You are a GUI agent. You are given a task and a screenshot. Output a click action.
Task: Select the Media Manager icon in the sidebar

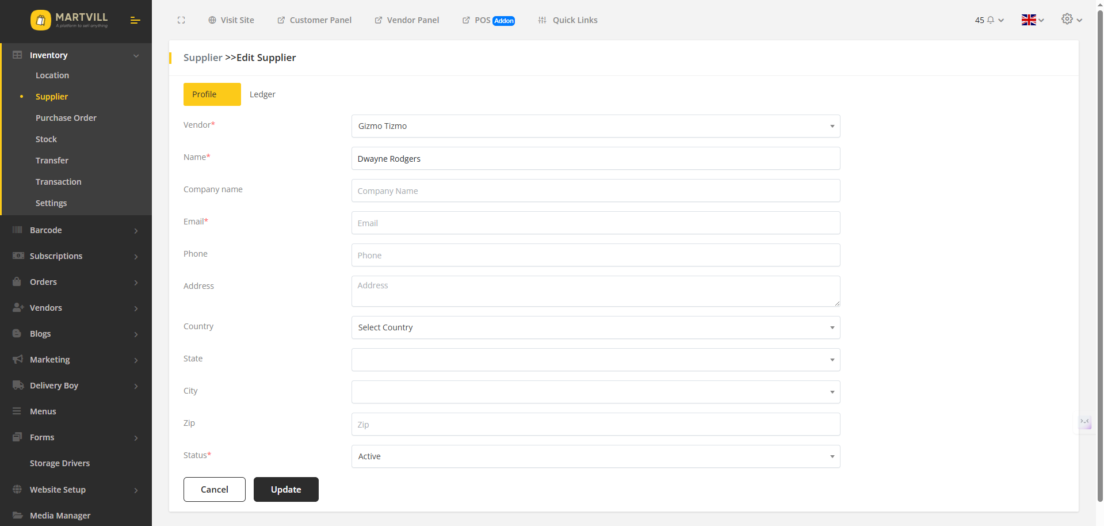click(17, 515)
